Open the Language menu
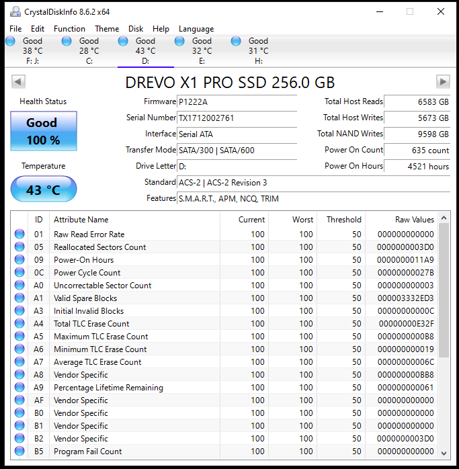This screenshot has height=469, width=459. (196, 29)
